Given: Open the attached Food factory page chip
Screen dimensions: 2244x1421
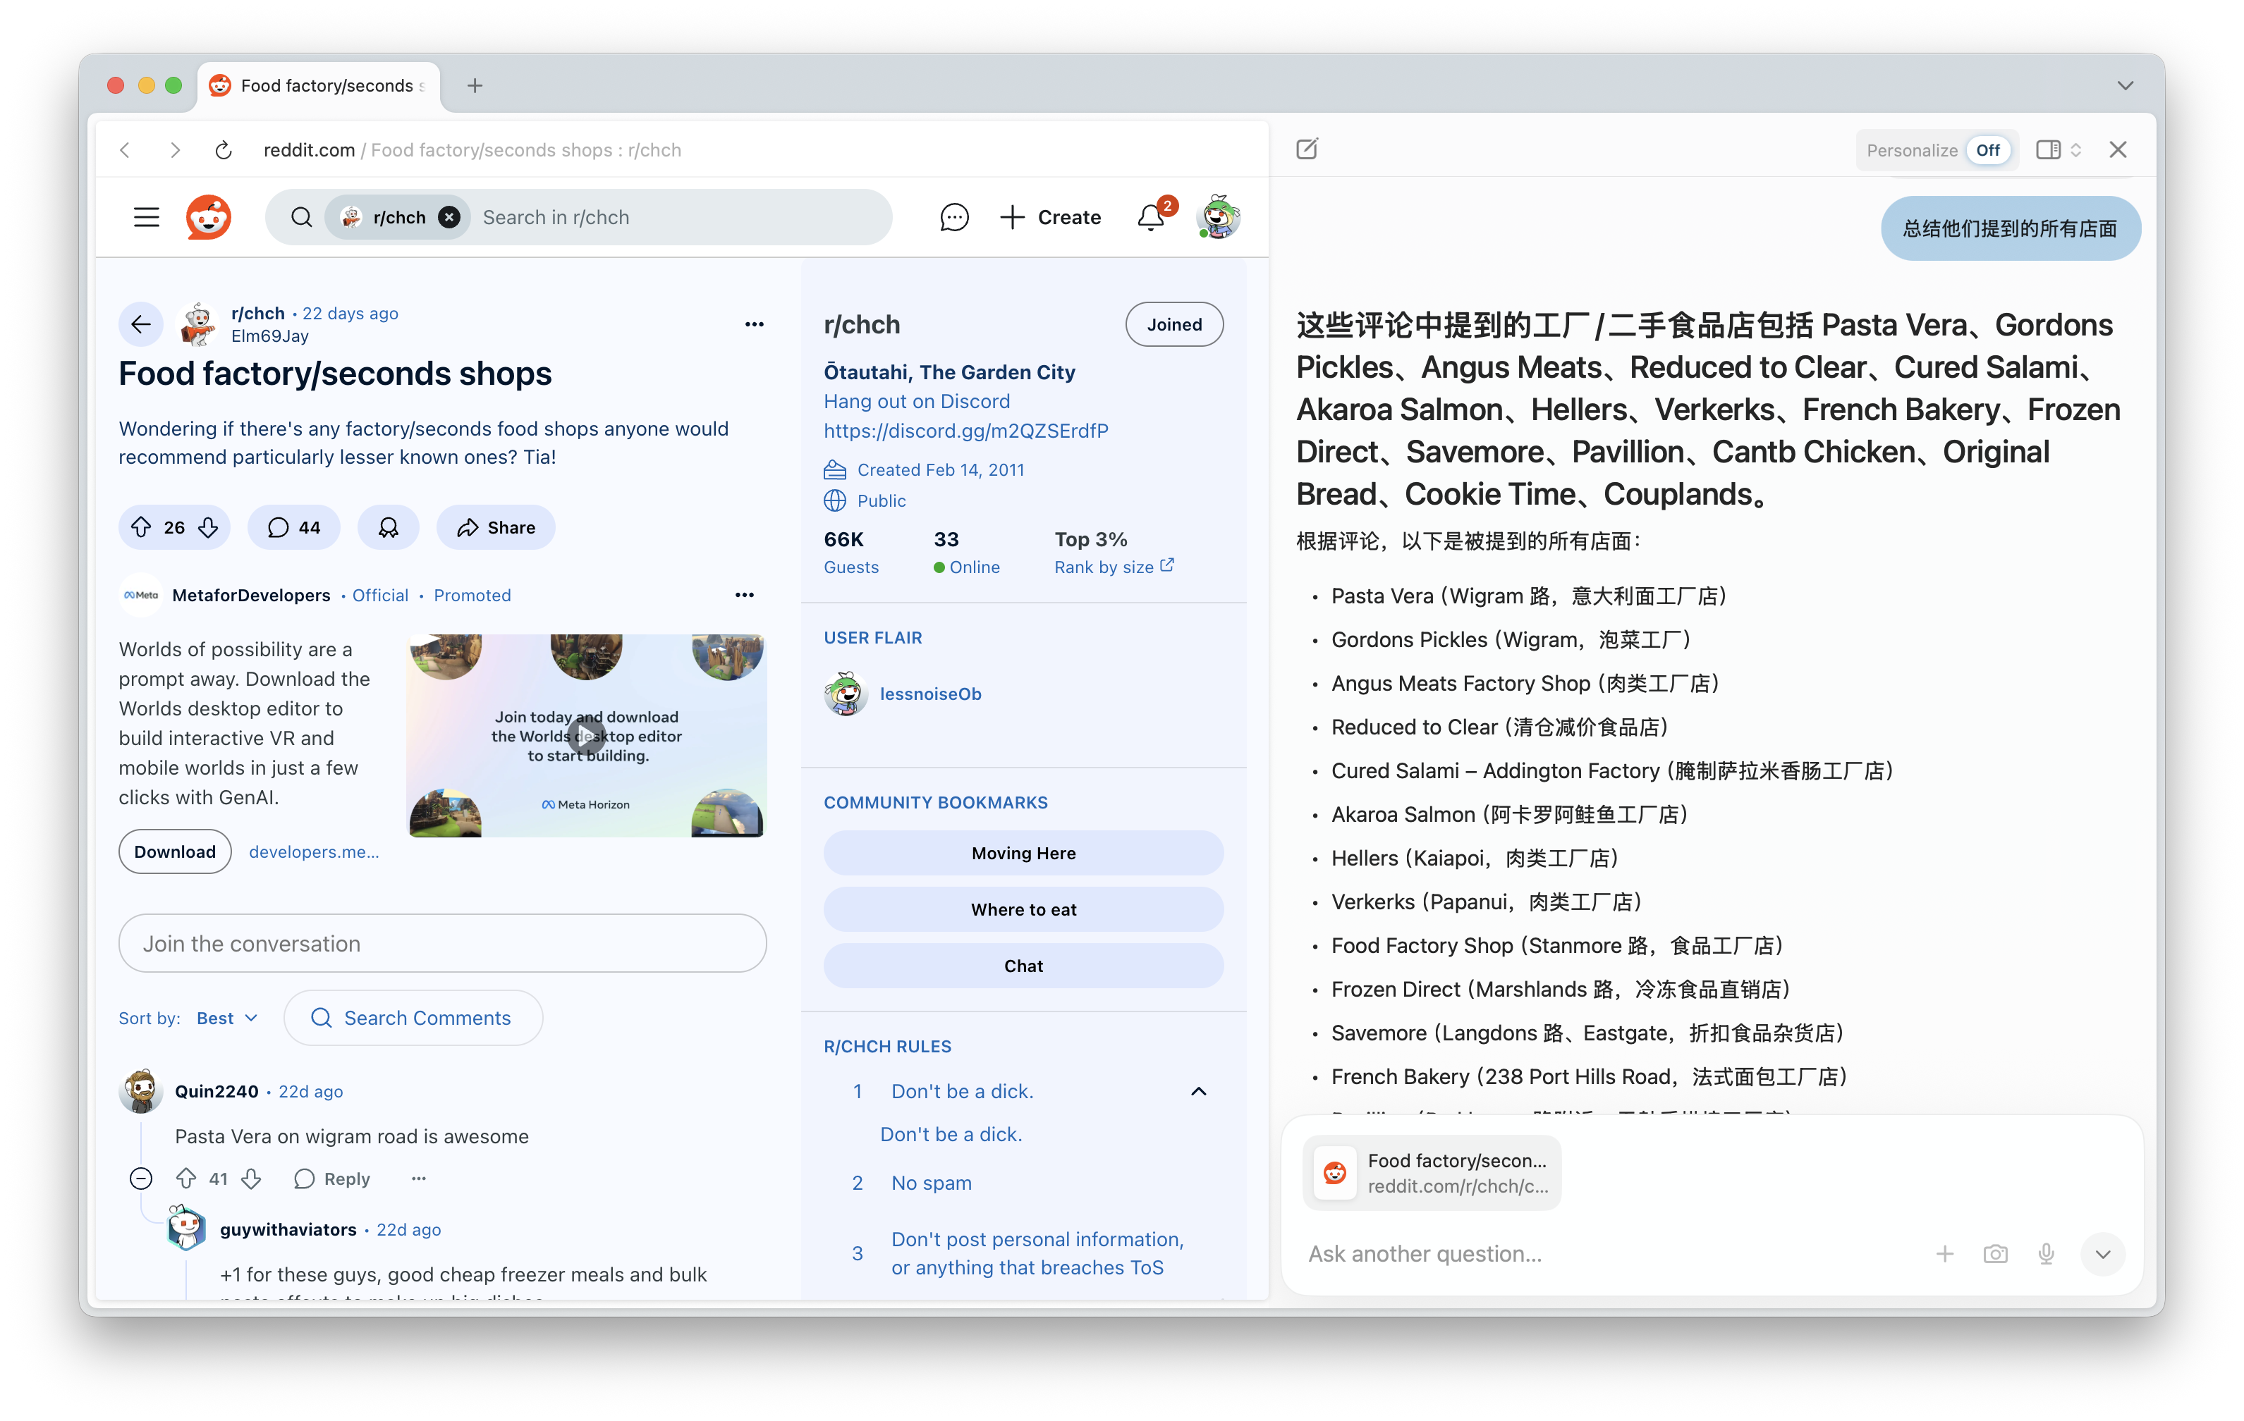Looking at the screenshot, I should point(1432,1172).
